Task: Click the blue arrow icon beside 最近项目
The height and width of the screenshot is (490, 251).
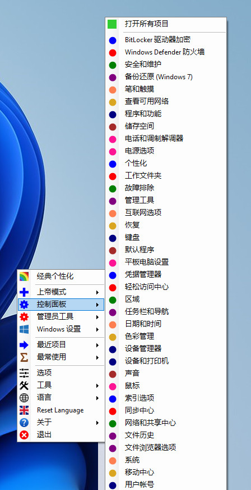Action: (x=24, y=345)
